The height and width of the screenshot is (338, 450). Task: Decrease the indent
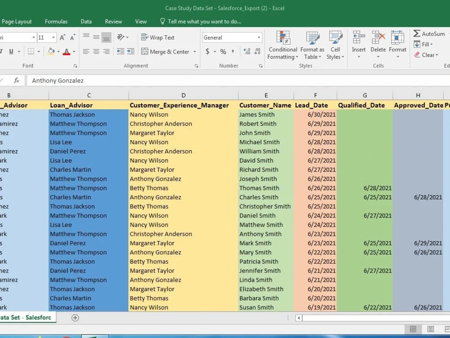pos(121,51)
